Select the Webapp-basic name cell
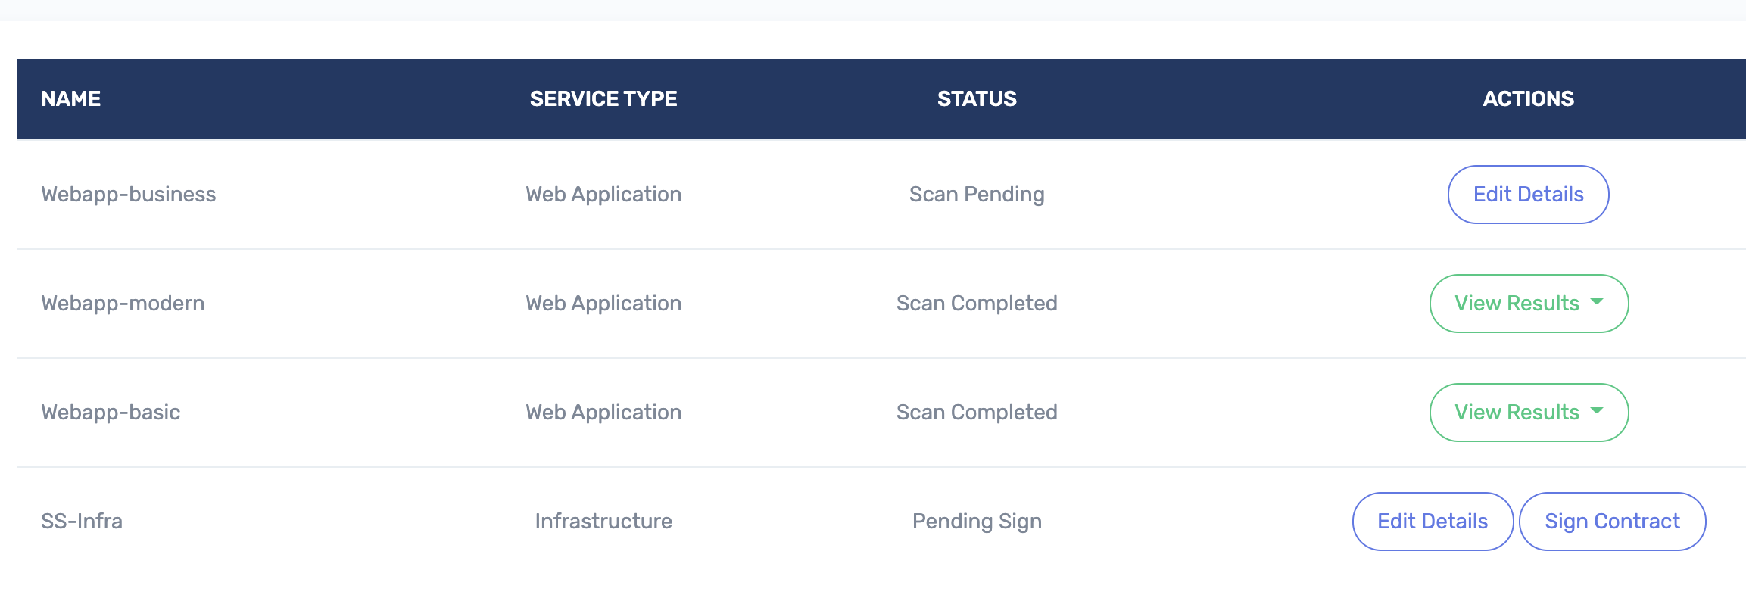This screenshot has height=598, width=1746. point(111,413)
